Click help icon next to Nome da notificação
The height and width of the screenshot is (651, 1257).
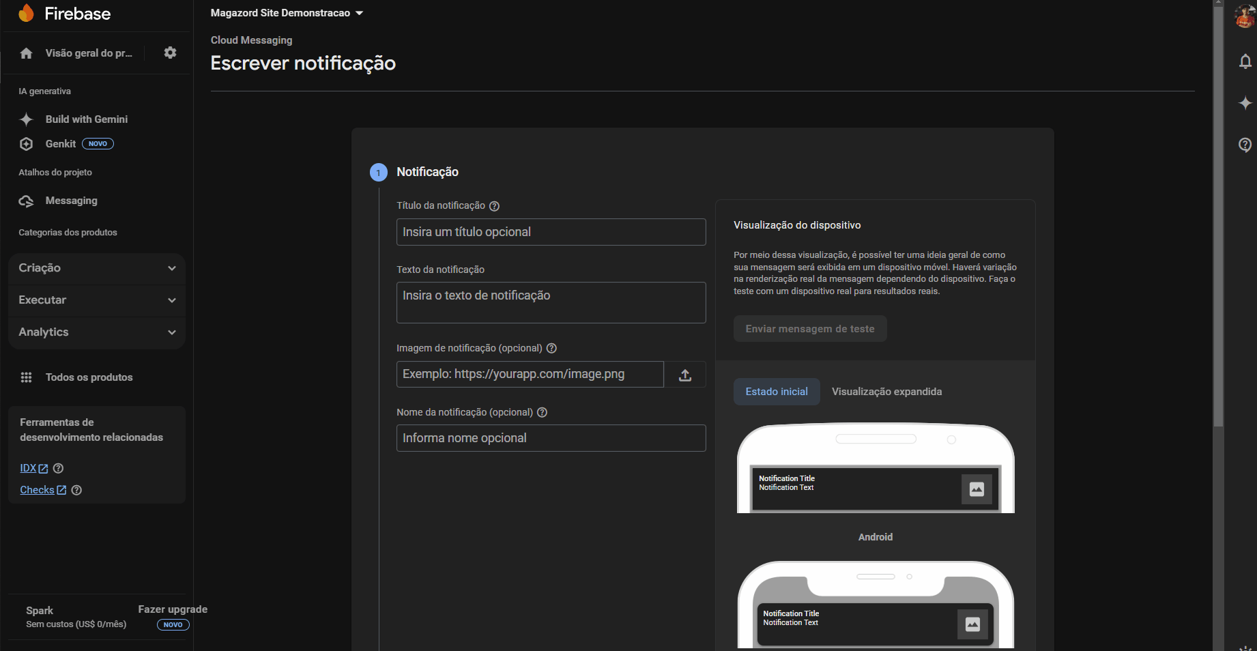(x=543, y=412)
